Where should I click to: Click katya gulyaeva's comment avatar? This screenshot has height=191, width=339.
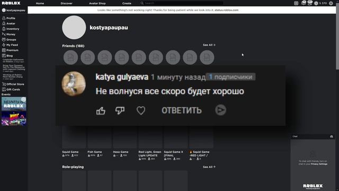click(74, 84)
